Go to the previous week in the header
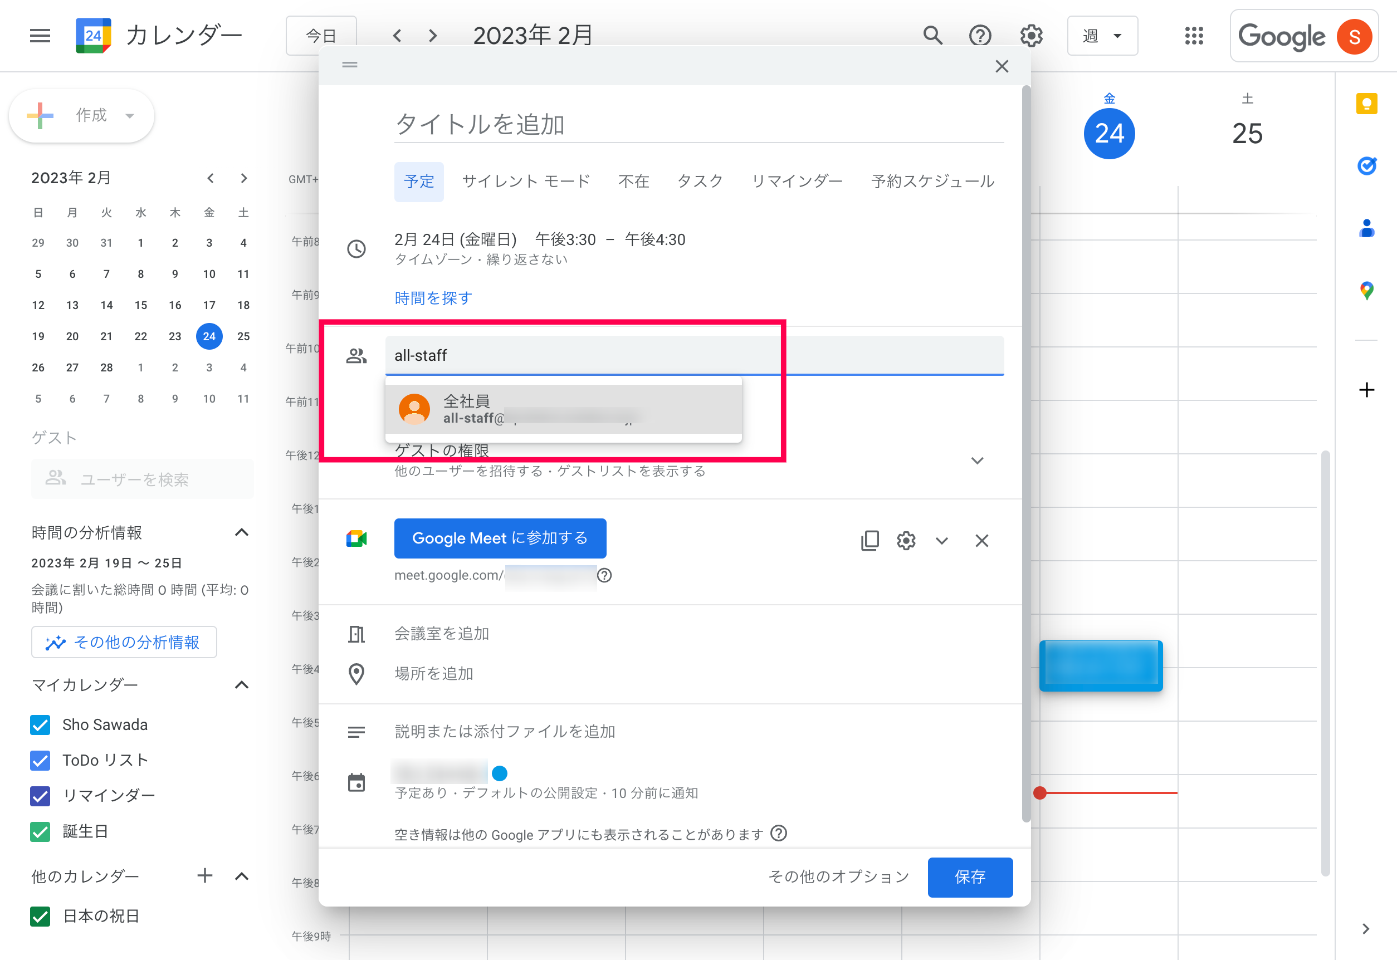The image size is (1397, 960). click(x=397, y=36)
